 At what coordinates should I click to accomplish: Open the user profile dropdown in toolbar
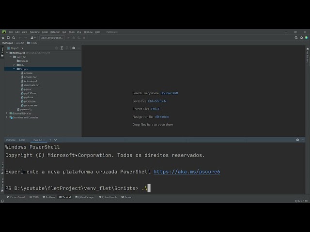[33, 38]
